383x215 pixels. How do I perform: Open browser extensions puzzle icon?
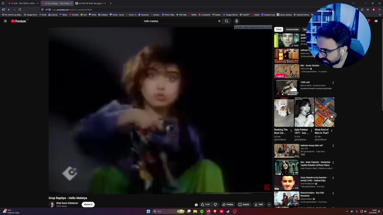362,10
